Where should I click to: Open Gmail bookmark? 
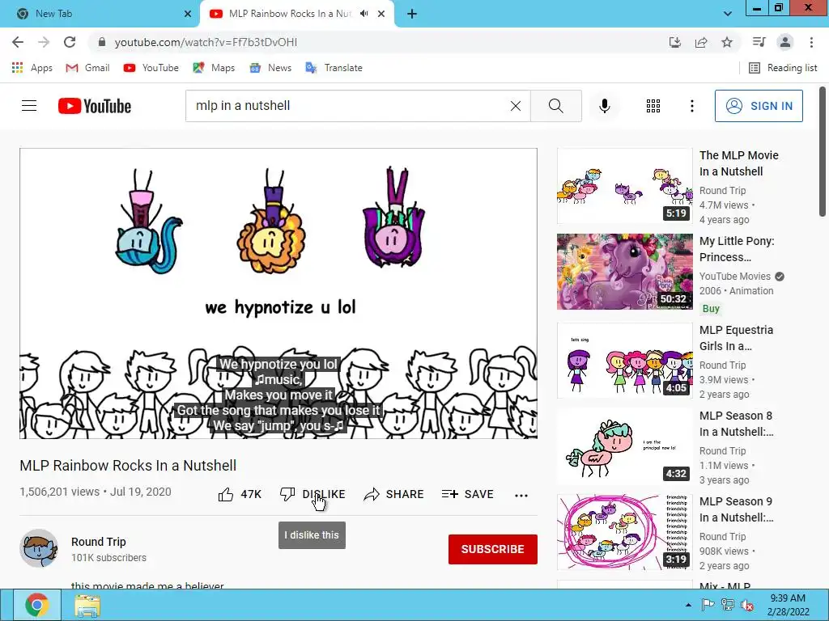point(87,68)
